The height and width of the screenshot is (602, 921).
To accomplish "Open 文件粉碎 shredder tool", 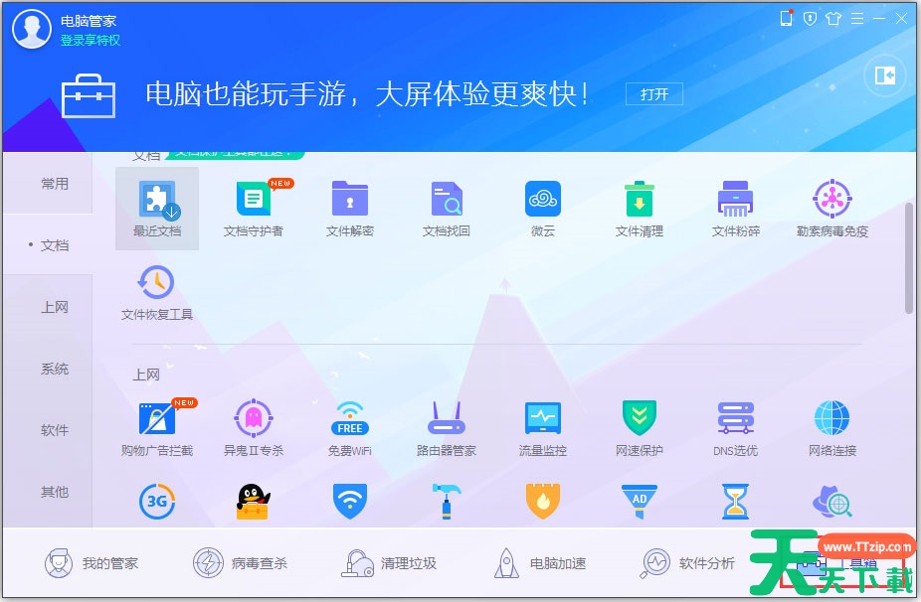I will click(x=735, y=209).
